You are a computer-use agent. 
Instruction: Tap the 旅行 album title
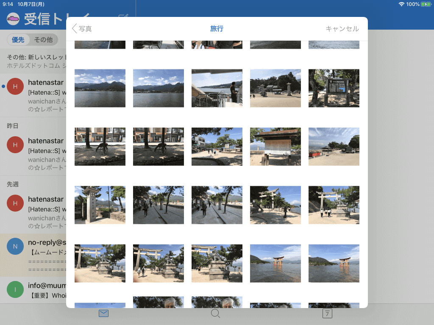pyautogui.click(x=217, y=28)
